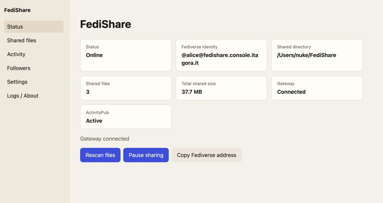Open the Activity page
Viewport: 383px width, 203px height.
34,54
